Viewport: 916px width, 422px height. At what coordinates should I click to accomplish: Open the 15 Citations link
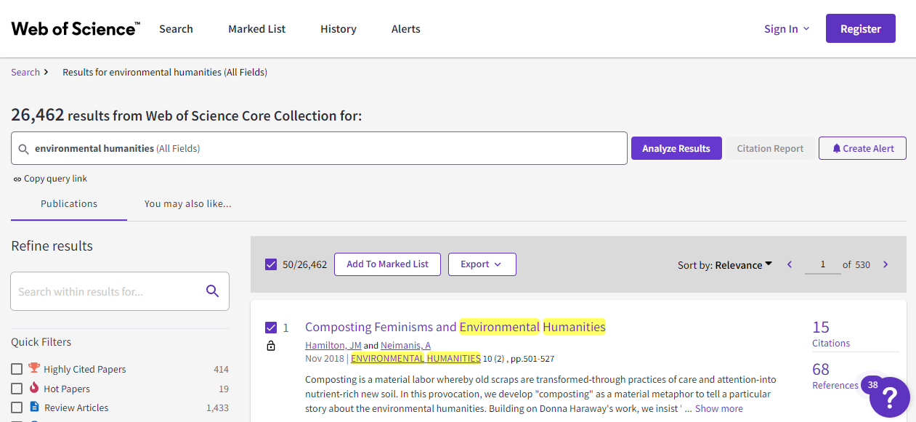(831, 334)
